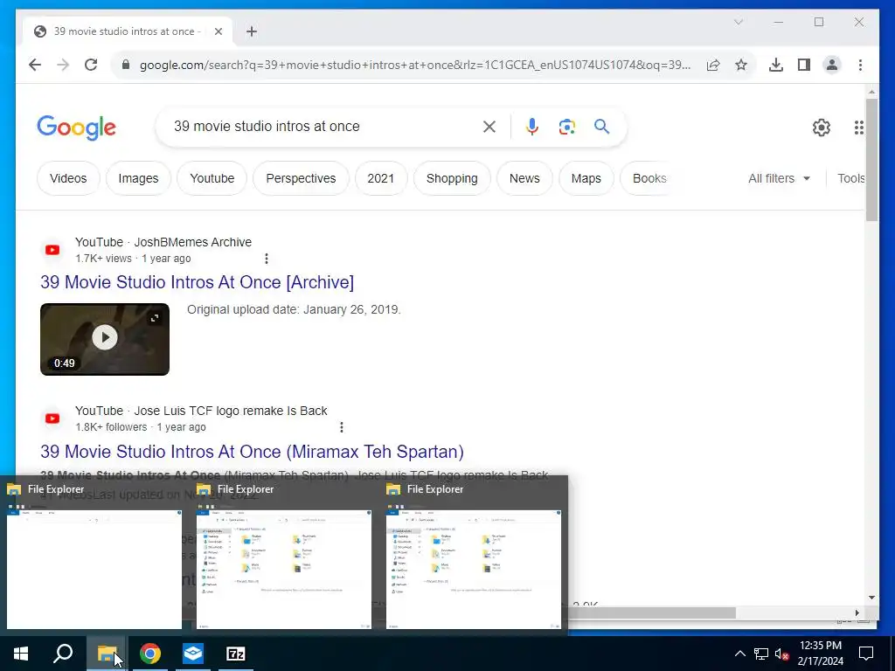Clear the search box with the X icon
This screenshot has width=895, height=671.
pos(489,127)
